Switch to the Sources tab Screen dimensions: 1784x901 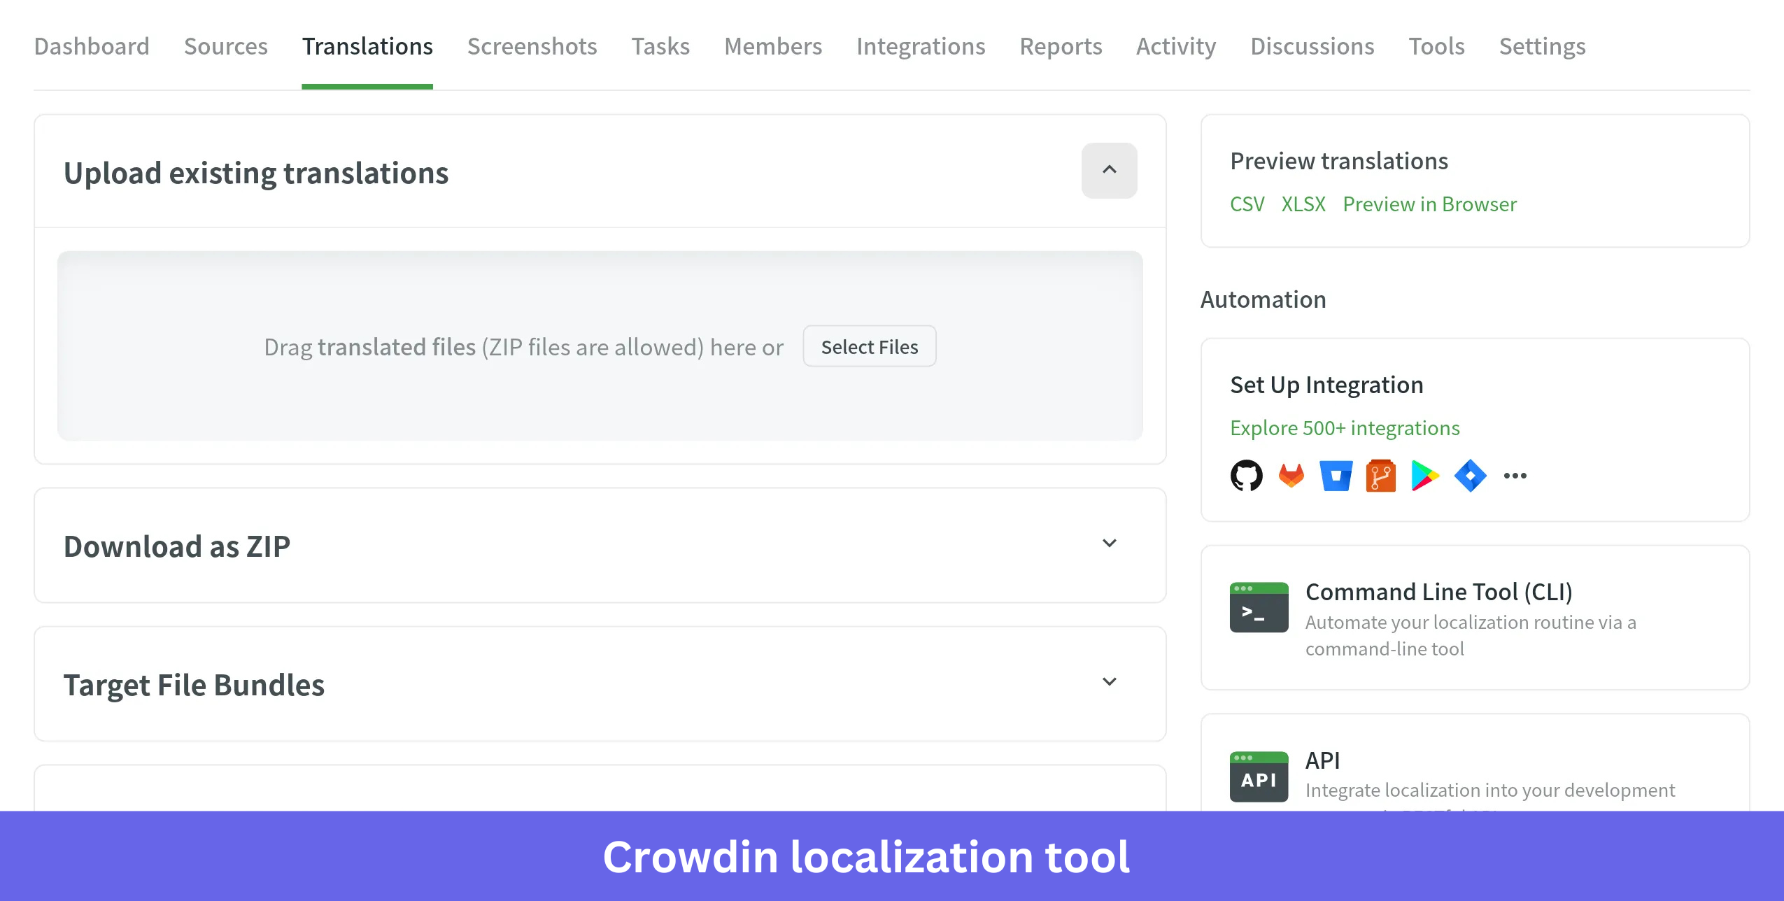(x=226, y=46)
